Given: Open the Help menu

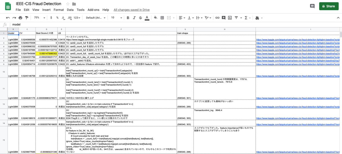Looking at the screenshot, I should click(106, 10).
